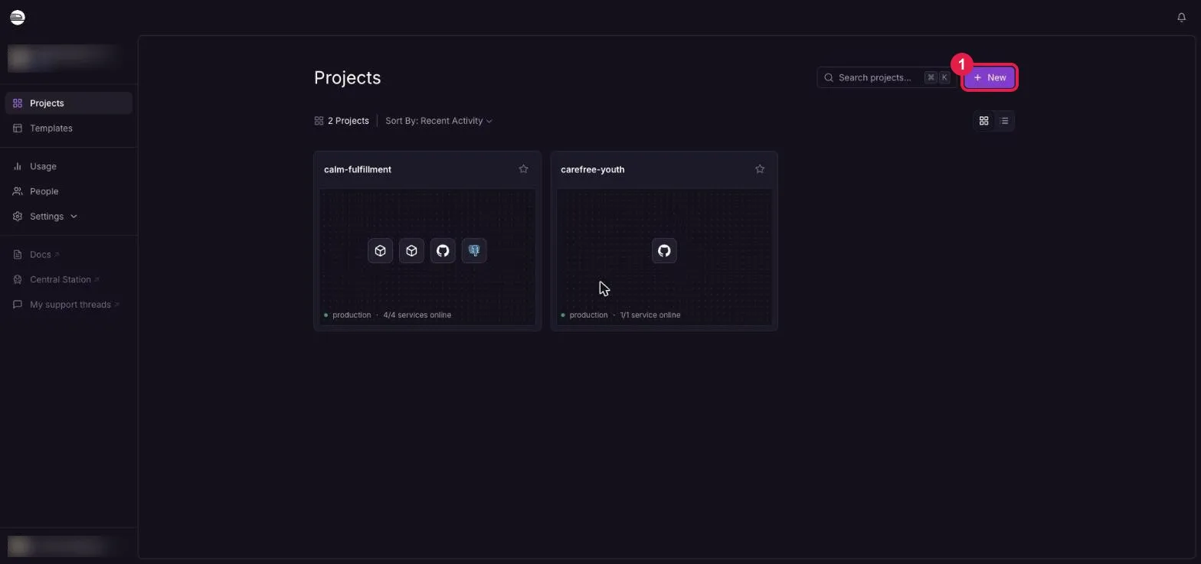The height and width of the screenshot is (564, 1201).
Task: Click '1/1 service online' status text
Action: coord(650,315)
